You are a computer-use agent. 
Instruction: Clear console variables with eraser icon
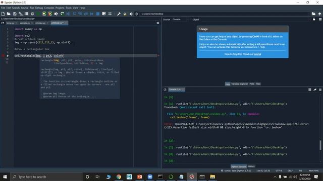[315, 89]
